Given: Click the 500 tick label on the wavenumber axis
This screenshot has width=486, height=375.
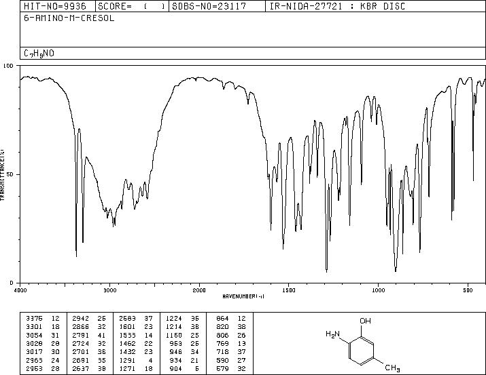Looking at the screenshot, I should click(x=468, y=290).
